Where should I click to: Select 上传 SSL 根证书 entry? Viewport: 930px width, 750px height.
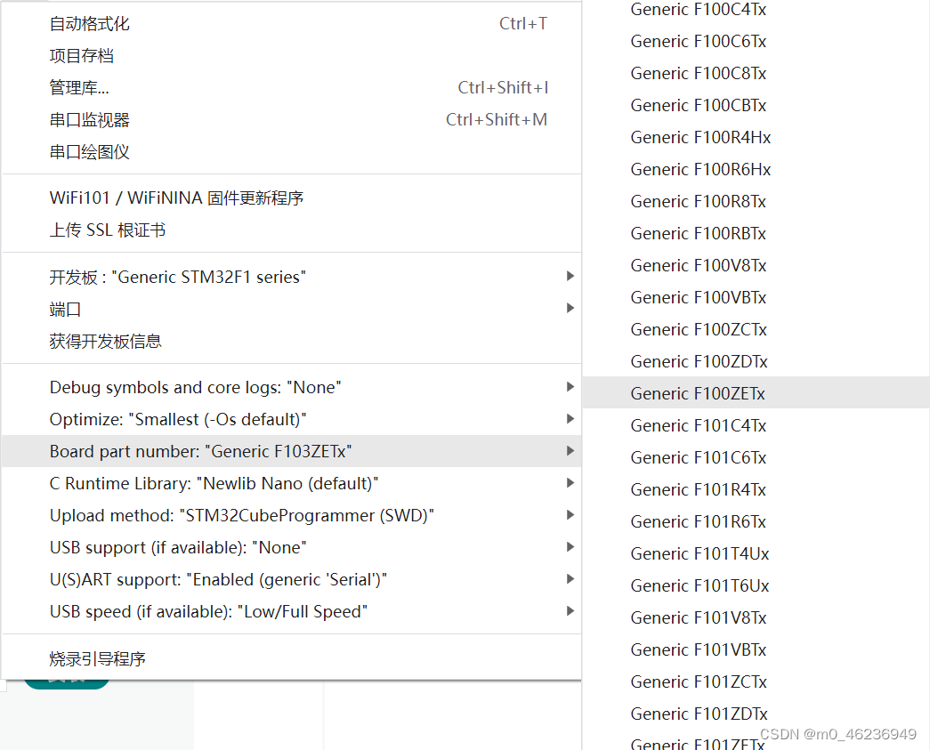tap(291, 230)
